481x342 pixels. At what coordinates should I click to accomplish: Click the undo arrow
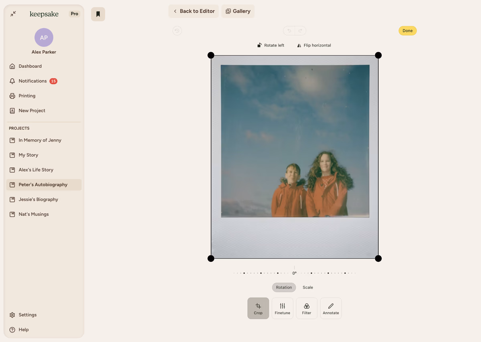coord(289,31)
